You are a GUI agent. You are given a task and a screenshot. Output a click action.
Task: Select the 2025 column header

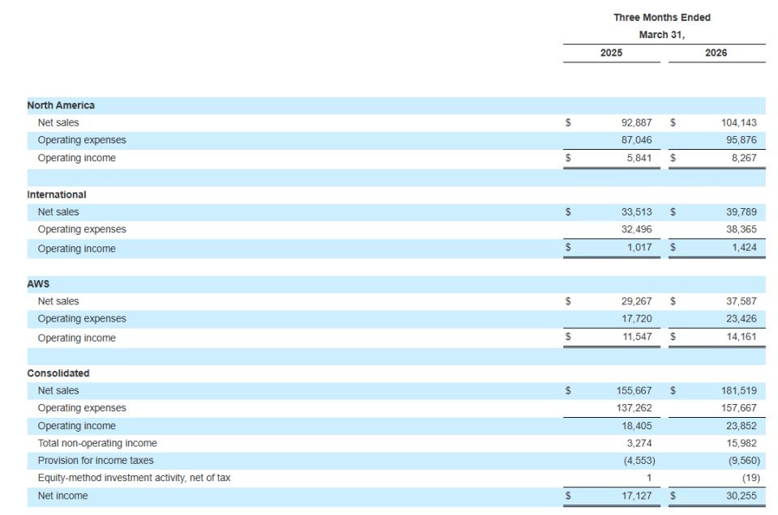[611, 53]
